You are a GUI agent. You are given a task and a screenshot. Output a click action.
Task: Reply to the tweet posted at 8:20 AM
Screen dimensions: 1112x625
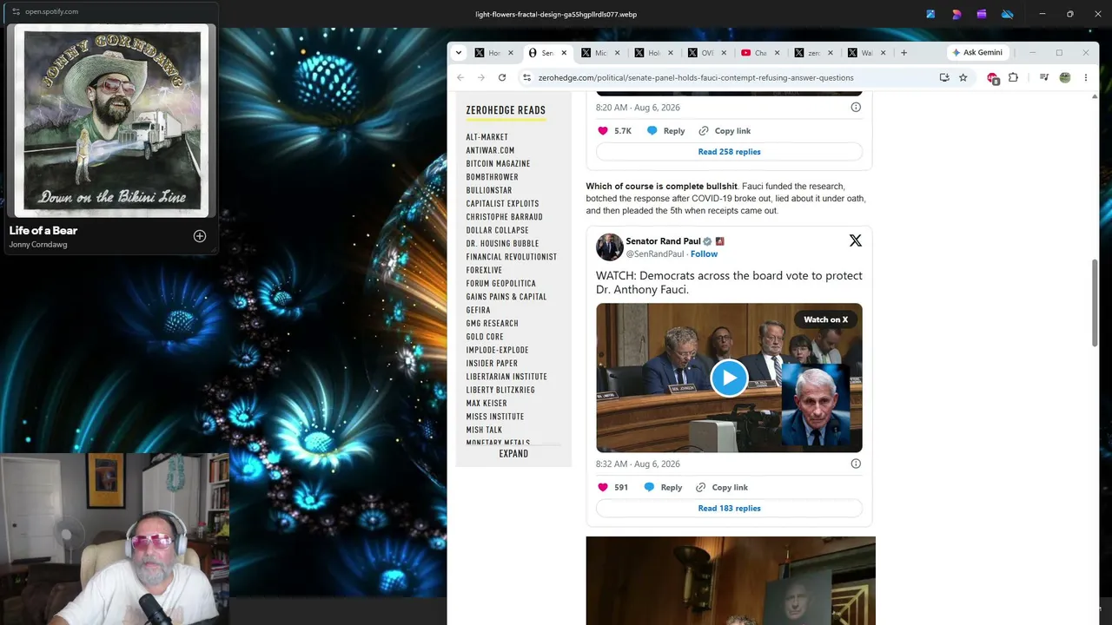(665, 131)
